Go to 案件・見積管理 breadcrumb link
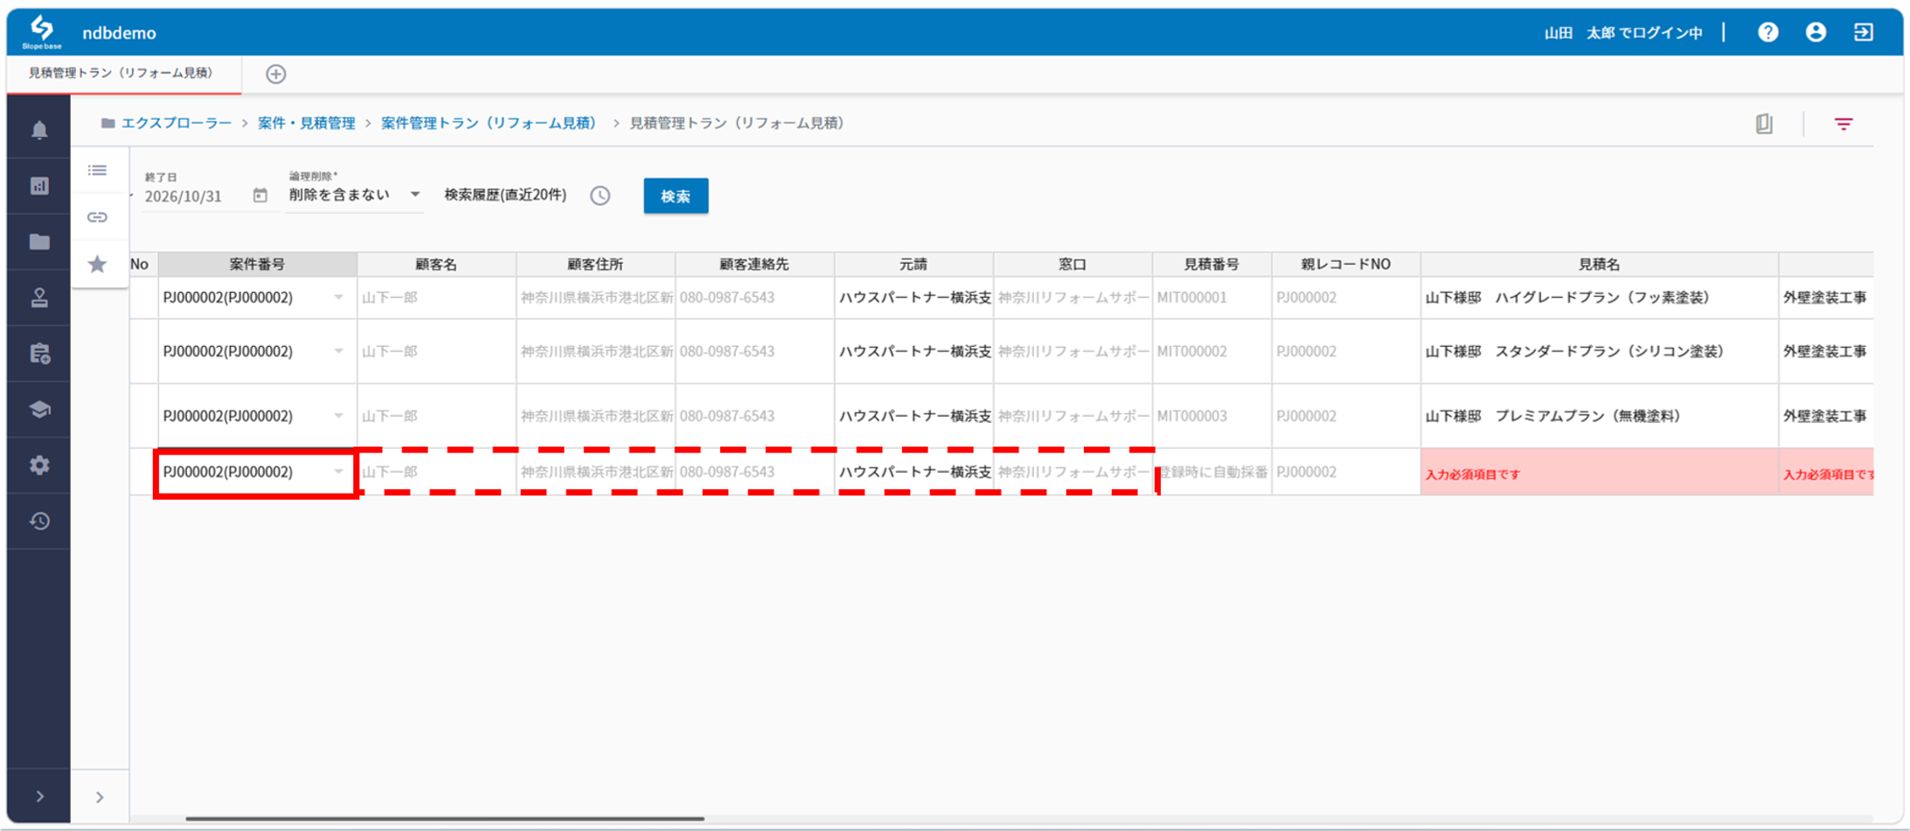This screenshot has height=831, width=1910. (x=306, y=123)
